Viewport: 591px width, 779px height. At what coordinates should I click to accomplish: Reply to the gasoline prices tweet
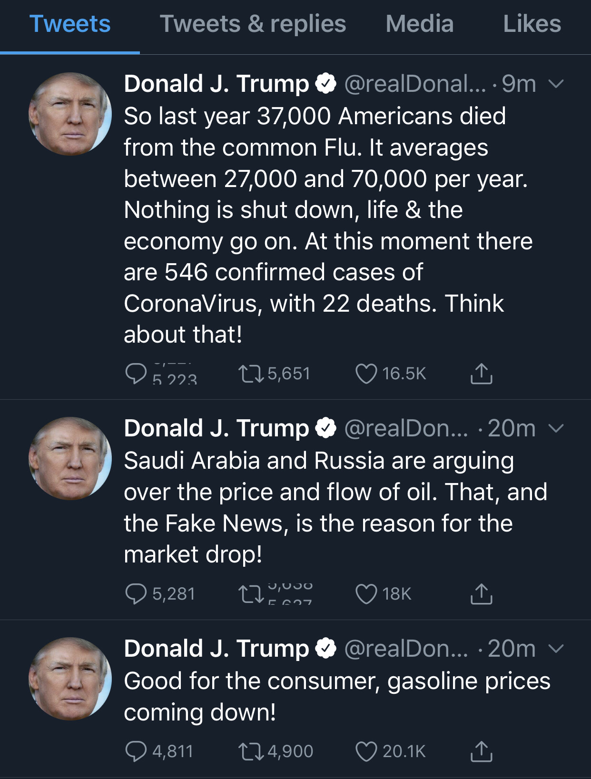pos(136,751)
